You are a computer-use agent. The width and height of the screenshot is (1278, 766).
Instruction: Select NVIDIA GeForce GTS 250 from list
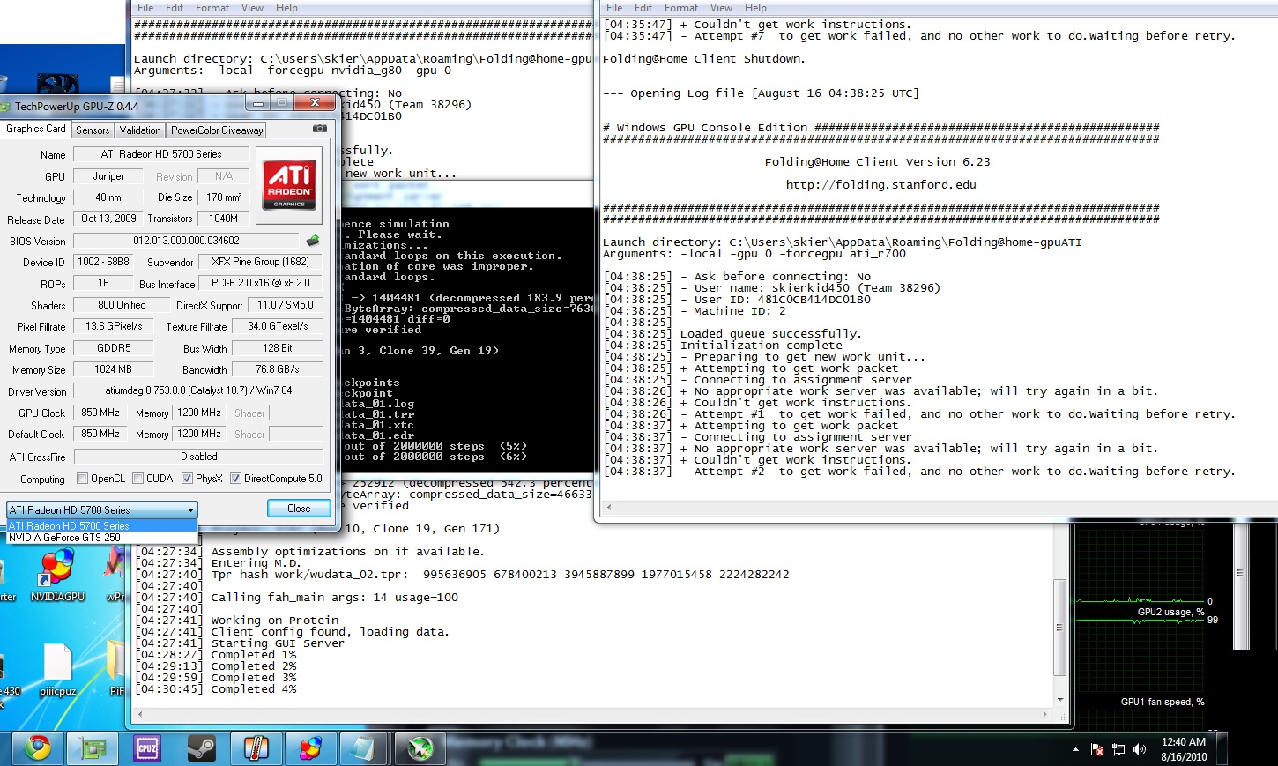point(64,538)
